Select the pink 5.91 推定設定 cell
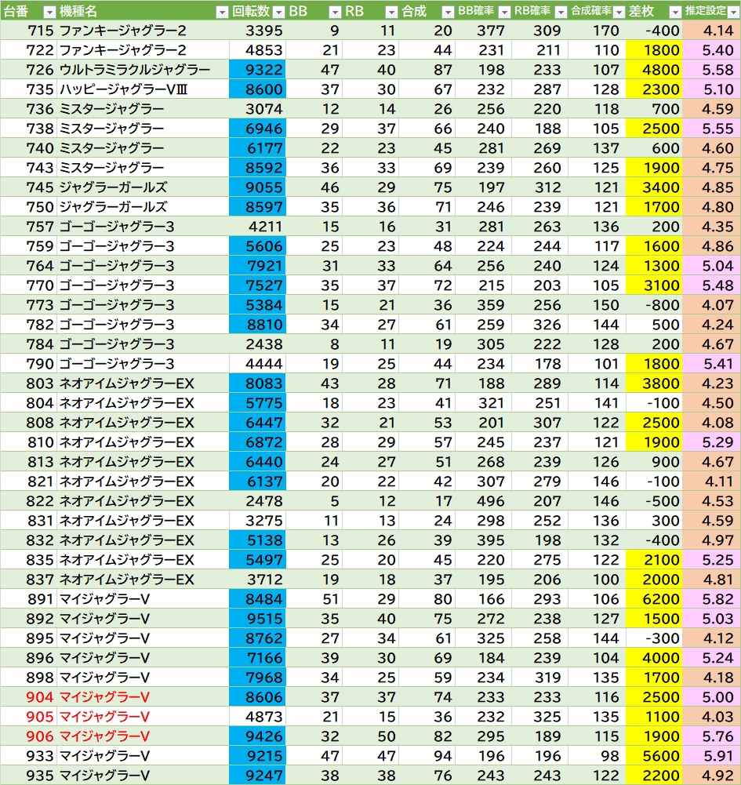The height and width of the screenshot is (785, 741). (x=711, y=756)
